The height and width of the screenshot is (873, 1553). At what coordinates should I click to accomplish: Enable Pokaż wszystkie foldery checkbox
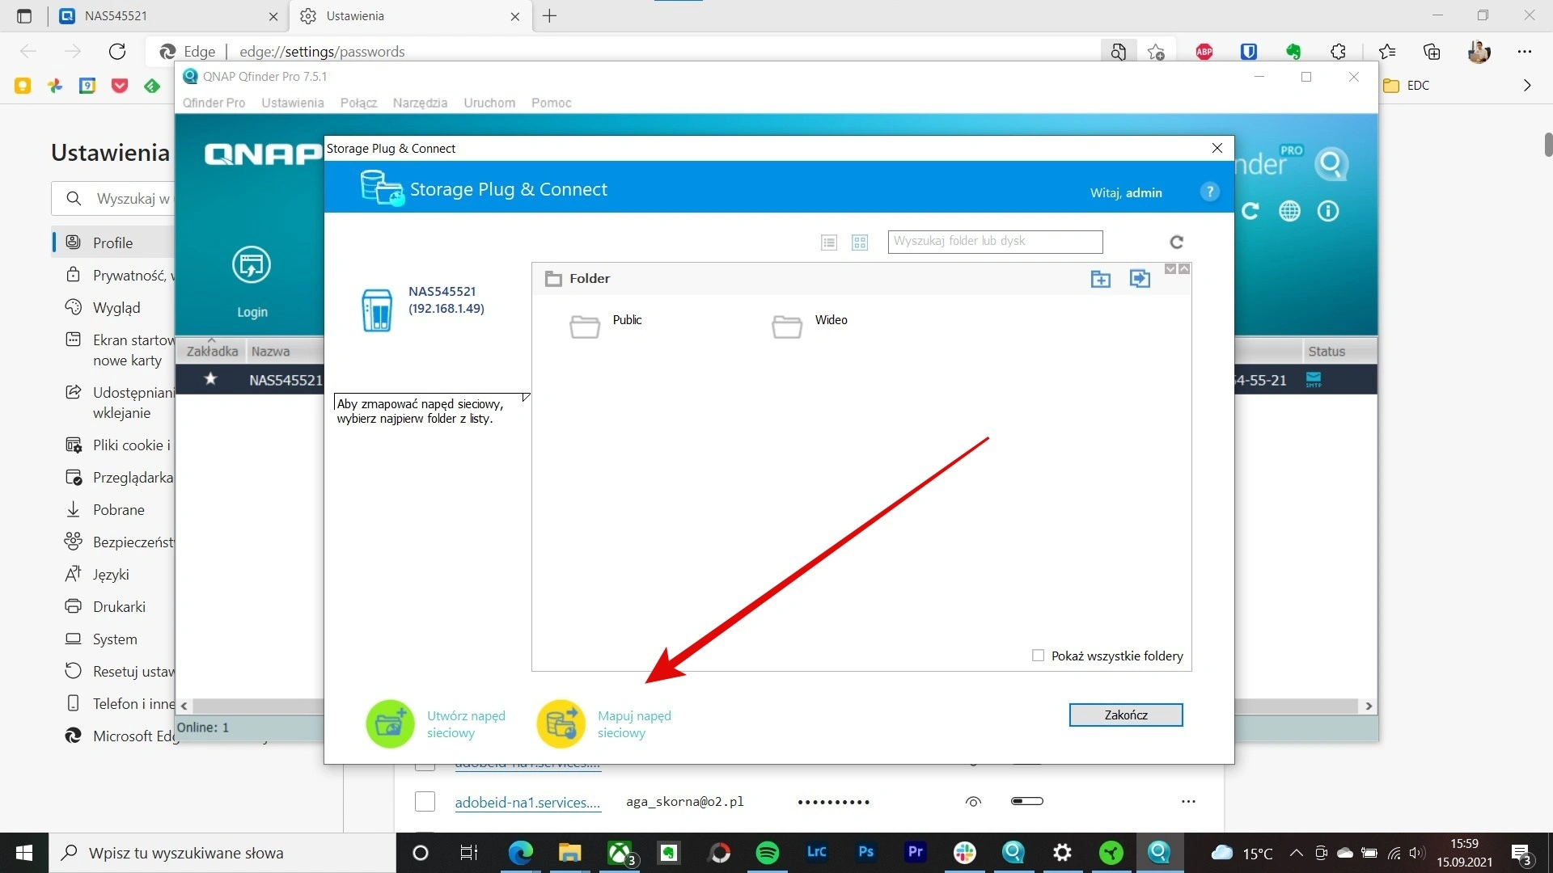pyautogui.click(x=1038, y=656)
